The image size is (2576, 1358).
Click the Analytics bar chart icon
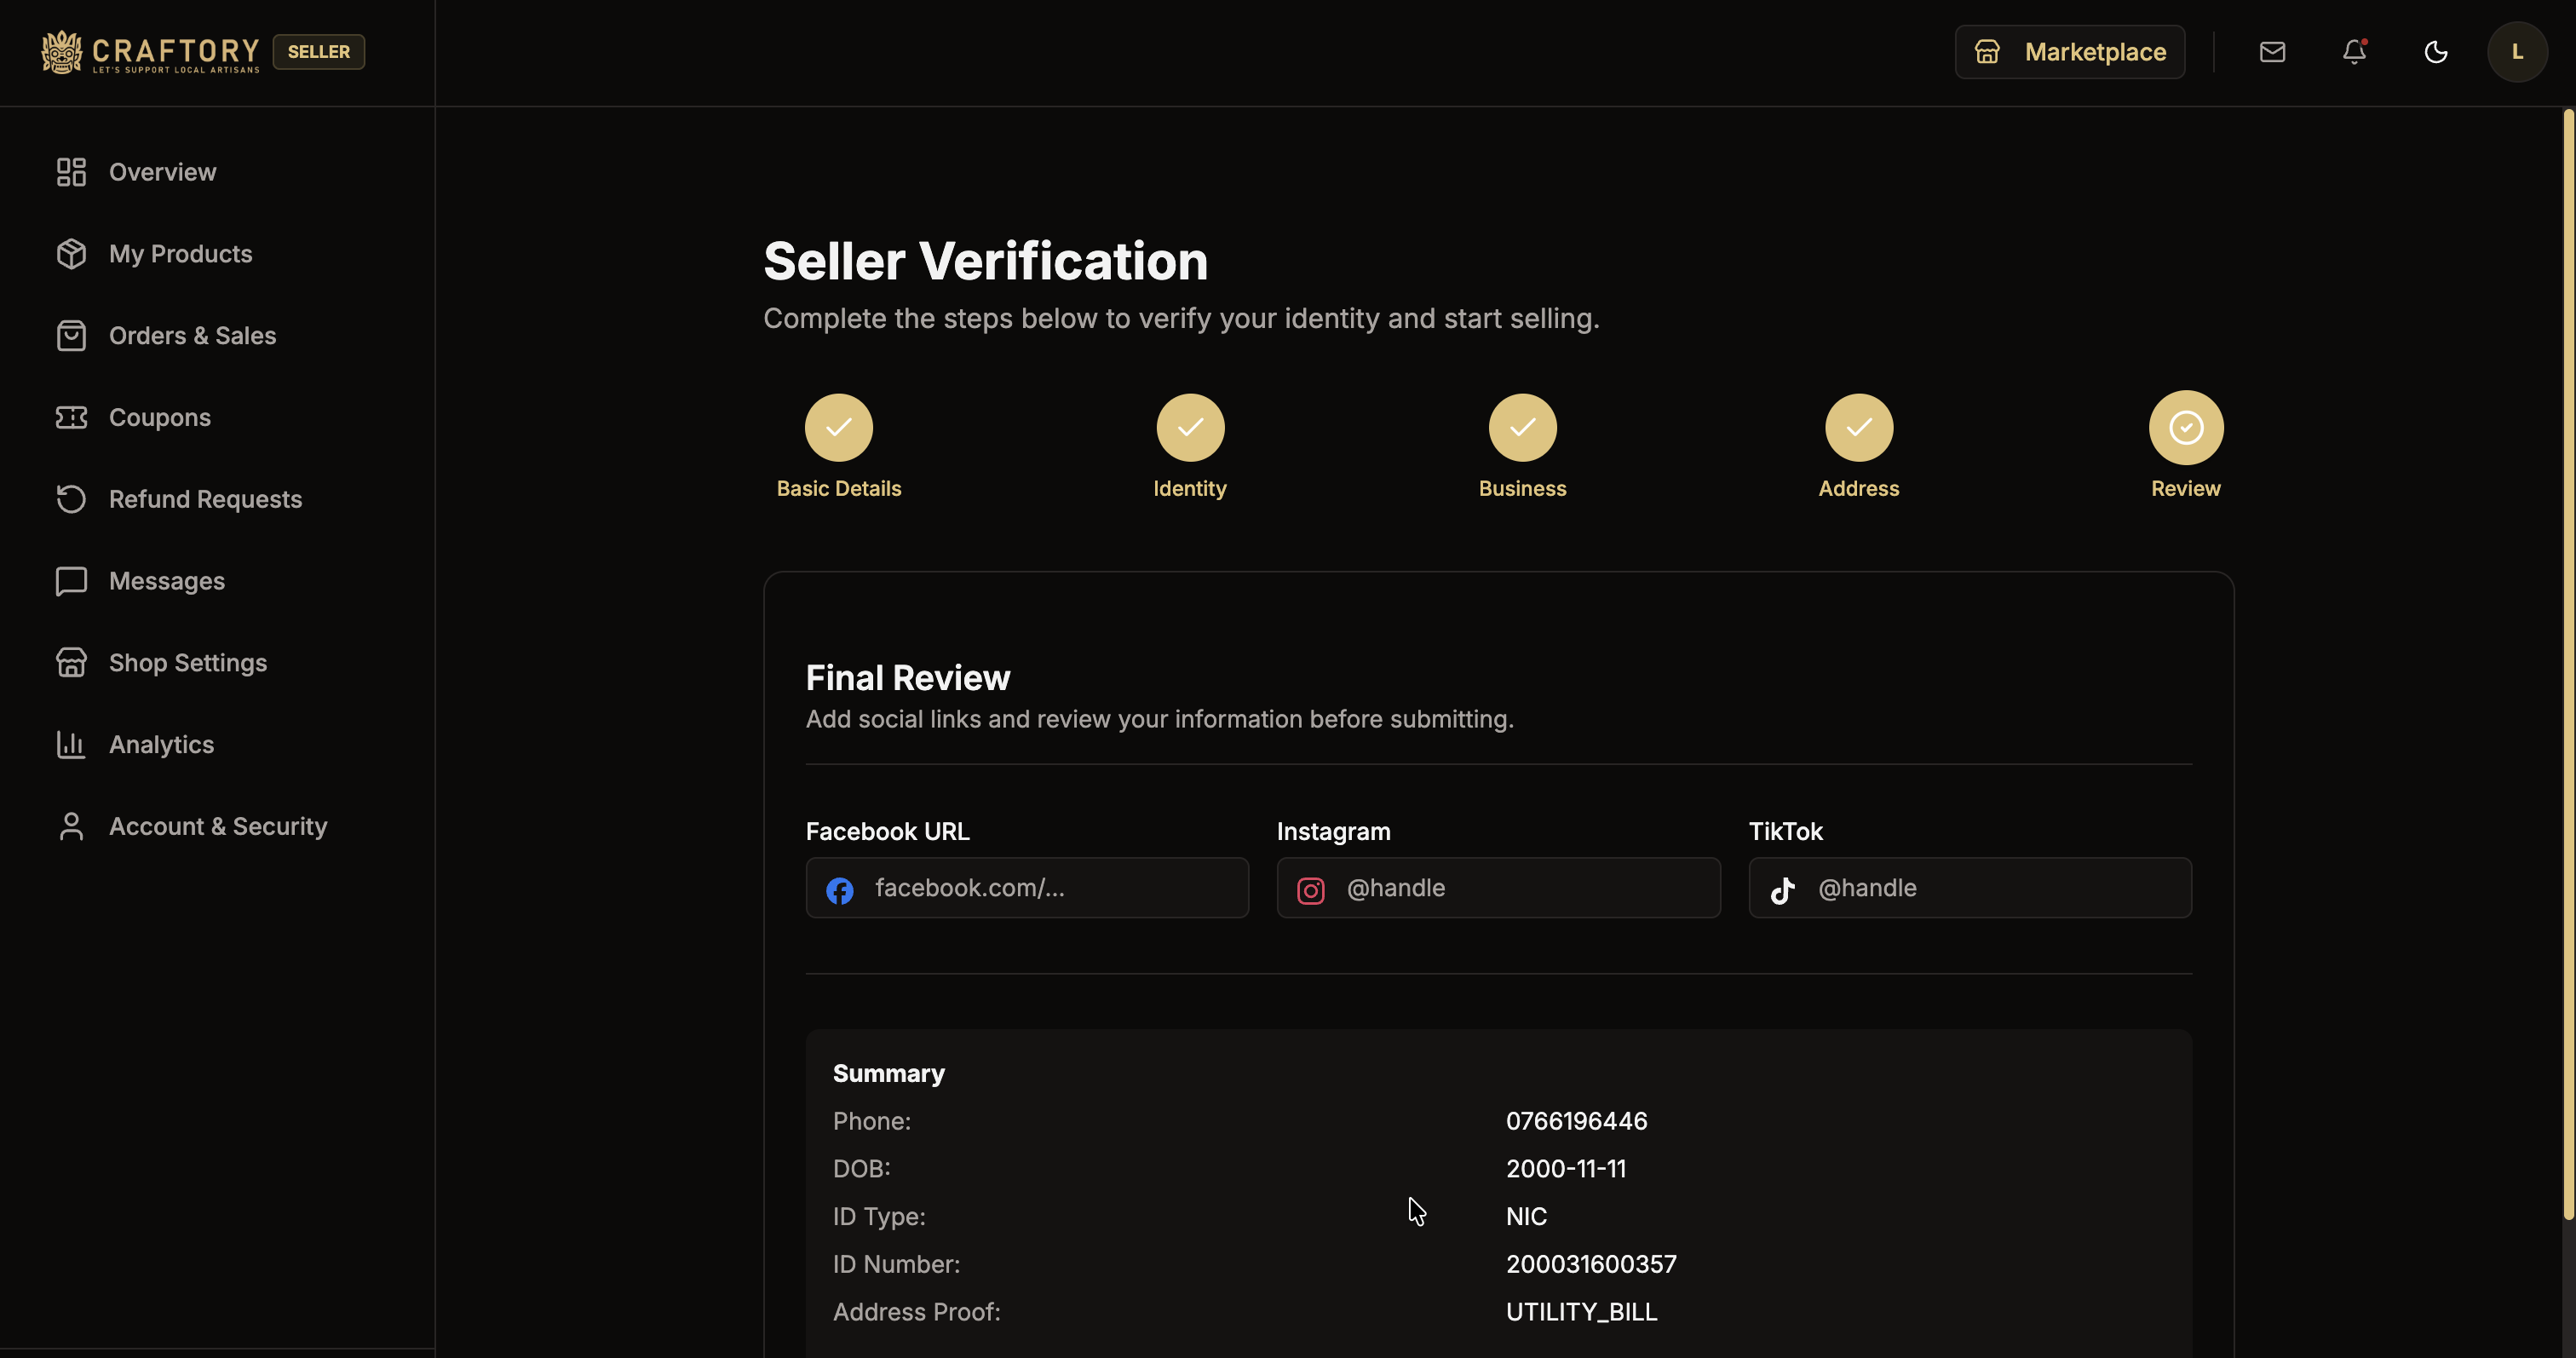(x=70, y=744)
